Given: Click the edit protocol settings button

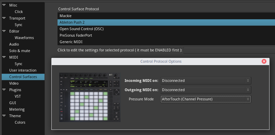Looking at the screenshot, I should [x=229, y=50].
